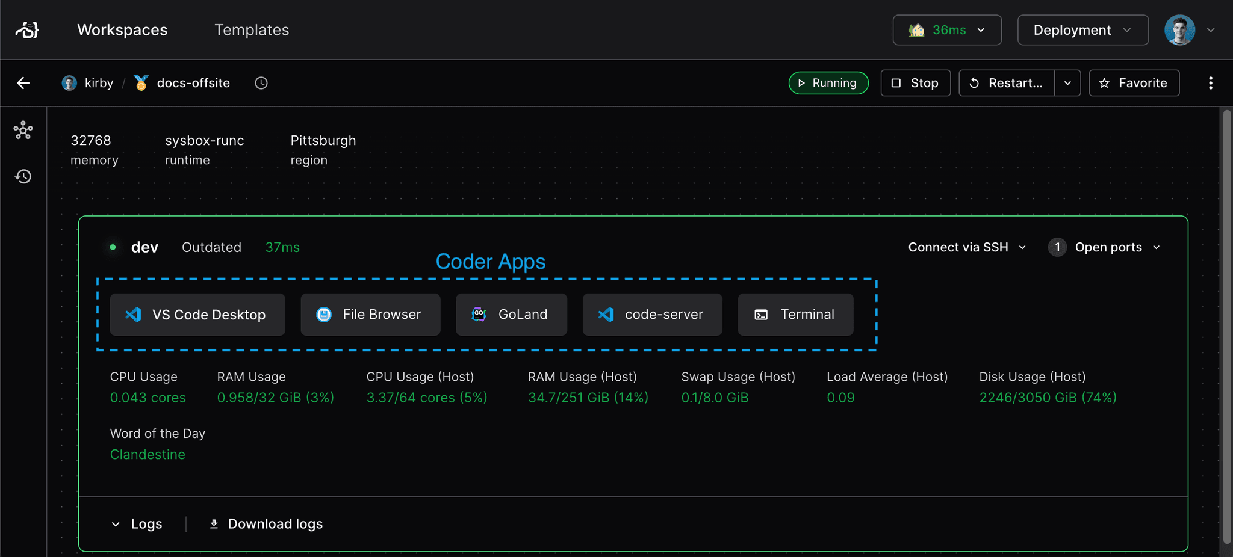This screenshot has height=557, width=1233.
Task: Open the 36ms proxy latency dropdown
Action: pos(947,30)
